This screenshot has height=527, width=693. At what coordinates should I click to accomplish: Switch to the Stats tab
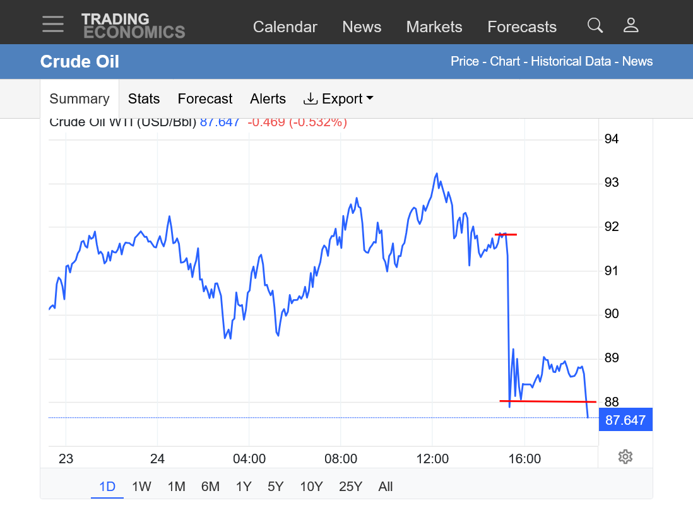[144, 99]
